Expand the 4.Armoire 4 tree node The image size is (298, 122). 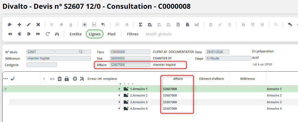click(x=119, y=109)
